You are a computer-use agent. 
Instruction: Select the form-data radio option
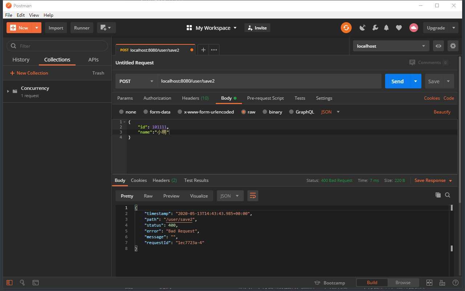click(146, 112)
